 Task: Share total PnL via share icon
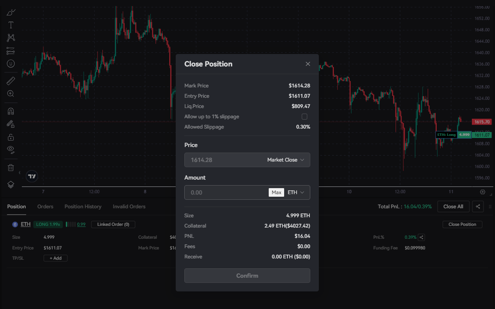pos(478,207)
